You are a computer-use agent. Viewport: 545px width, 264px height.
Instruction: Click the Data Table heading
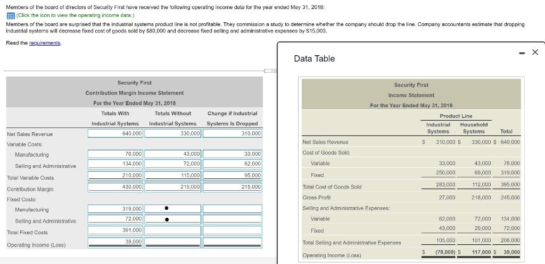point(314,58)
